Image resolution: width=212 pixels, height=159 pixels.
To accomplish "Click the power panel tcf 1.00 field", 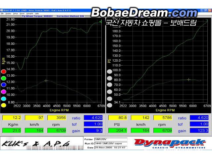I will click(x=199, y=124).
